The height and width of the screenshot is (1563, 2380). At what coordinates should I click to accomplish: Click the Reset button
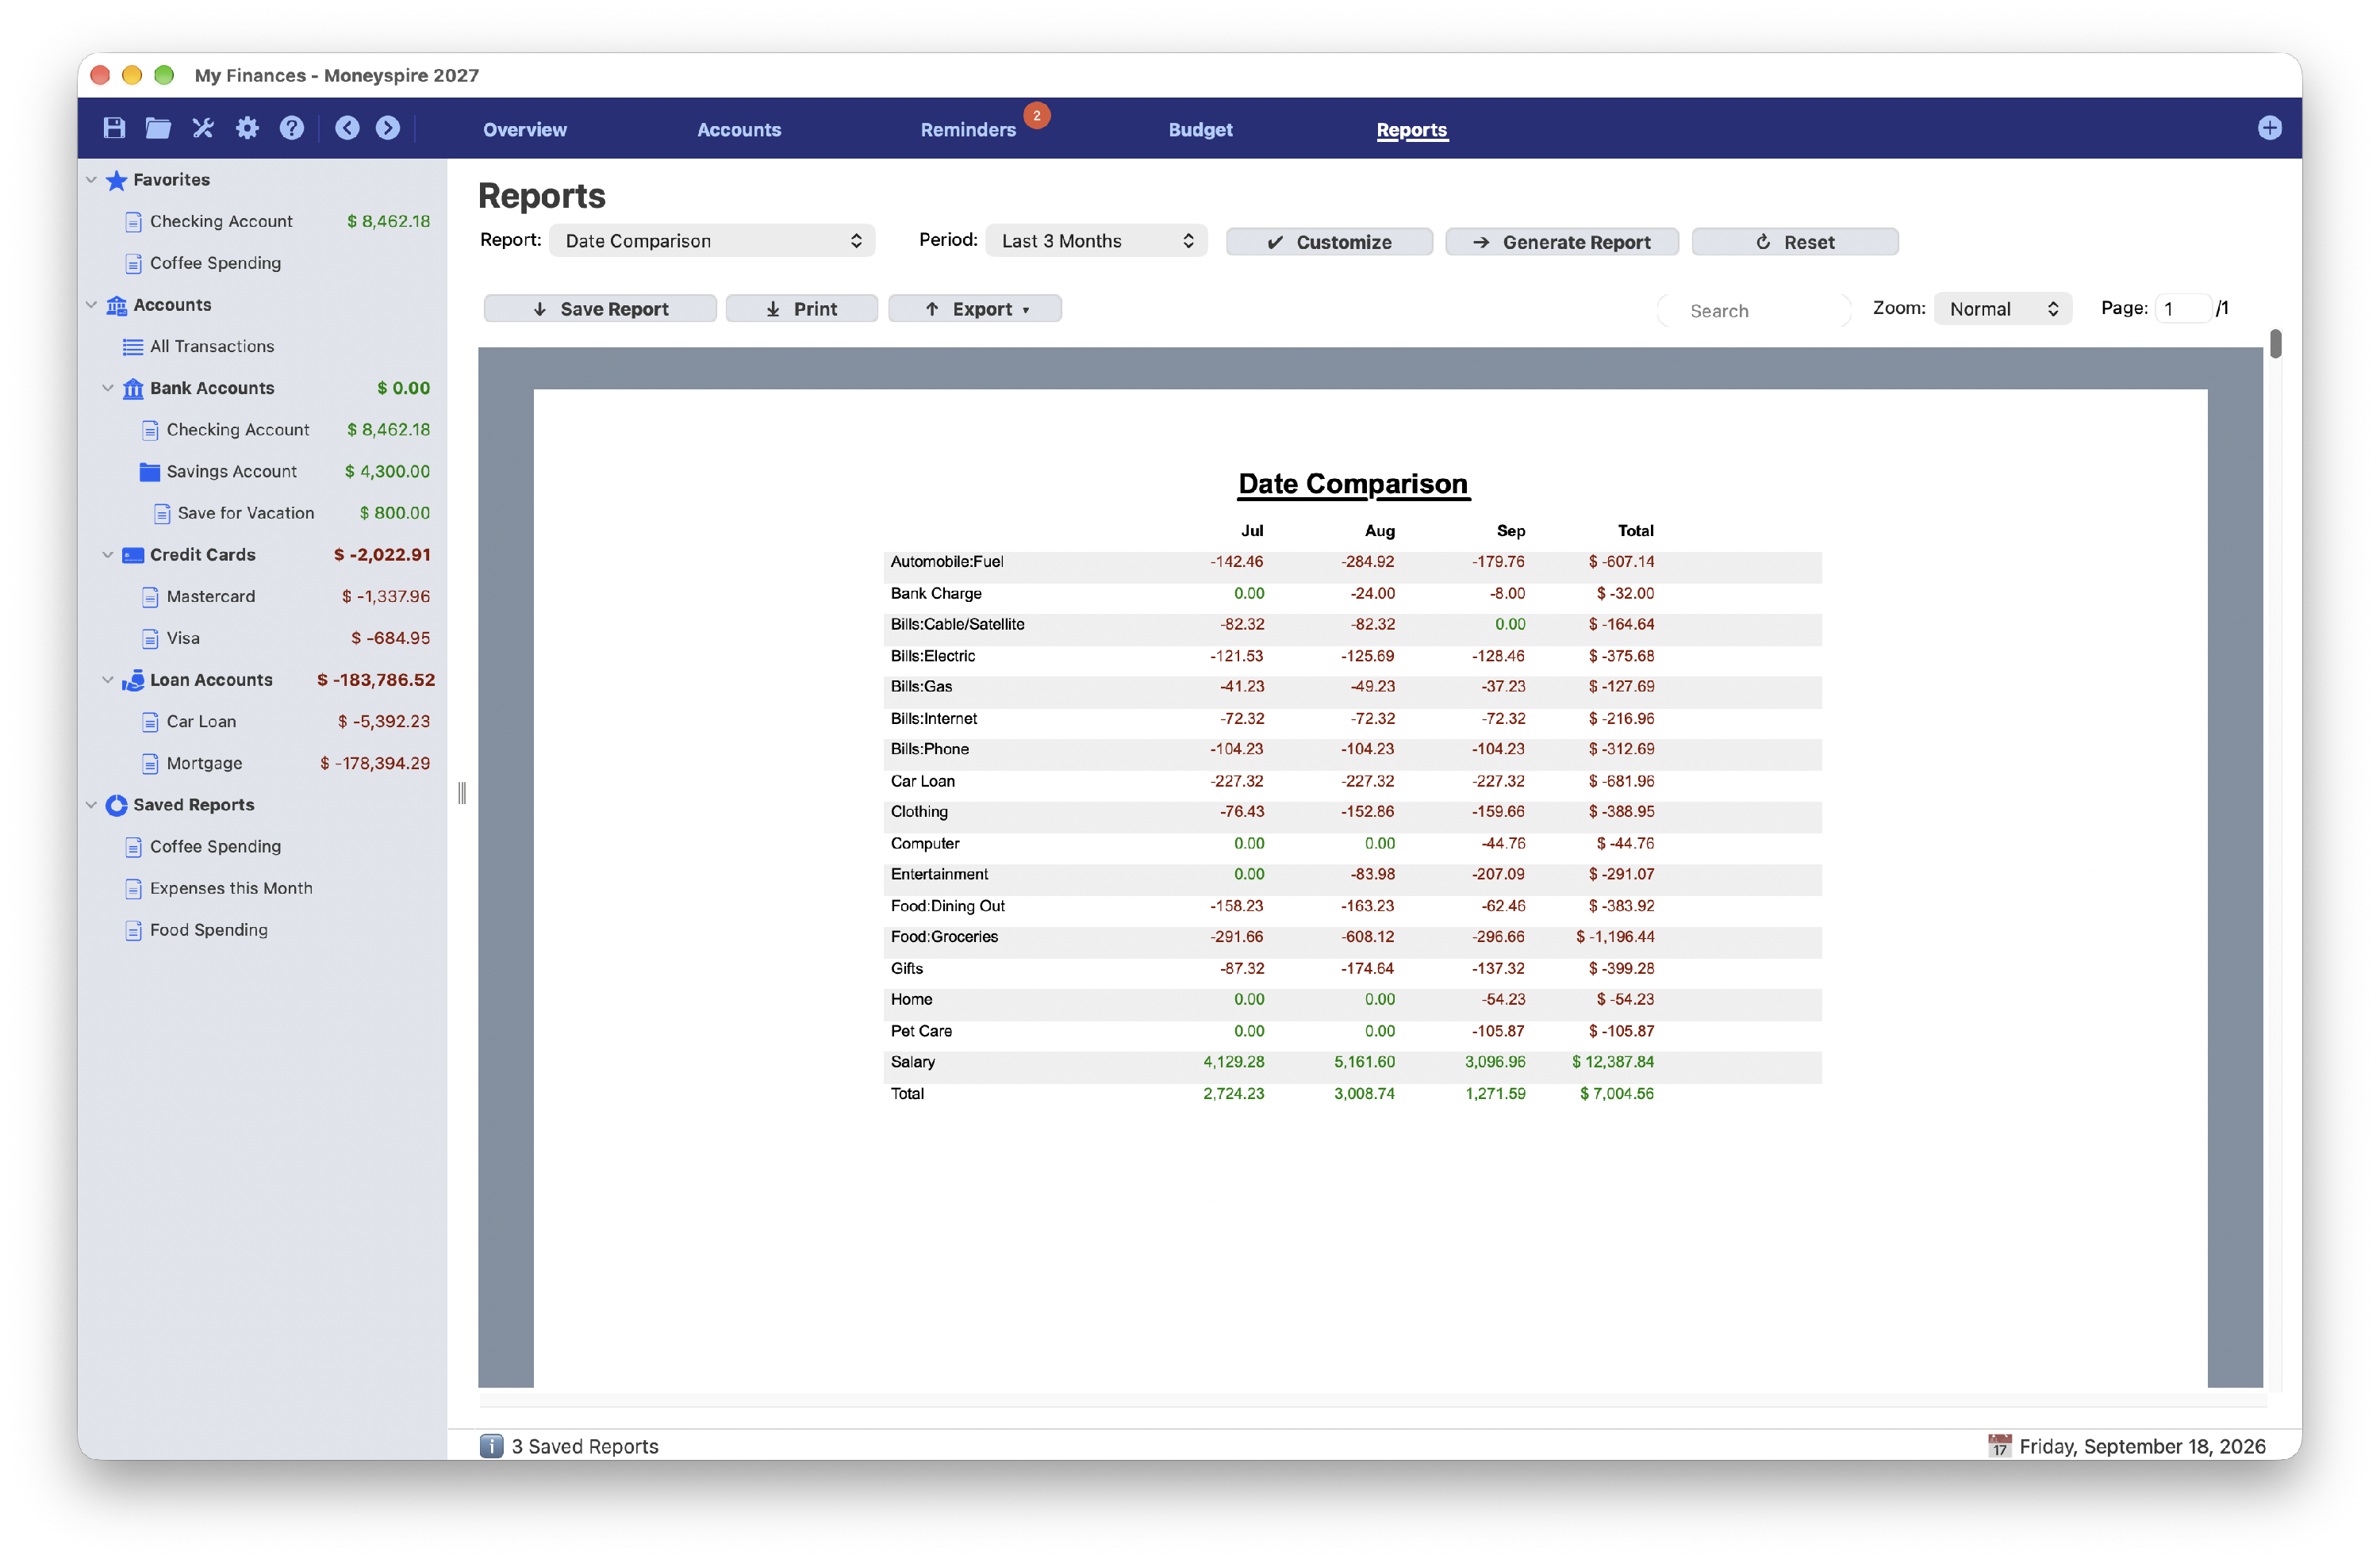click(1795, 242)
